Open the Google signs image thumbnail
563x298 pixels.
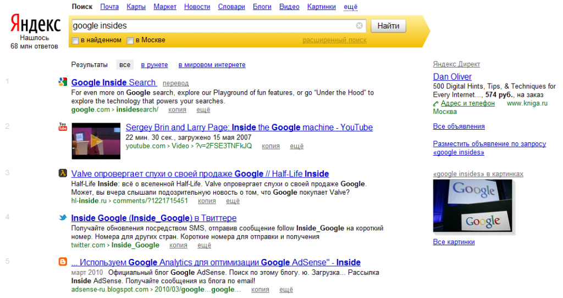tap(473, 206)
